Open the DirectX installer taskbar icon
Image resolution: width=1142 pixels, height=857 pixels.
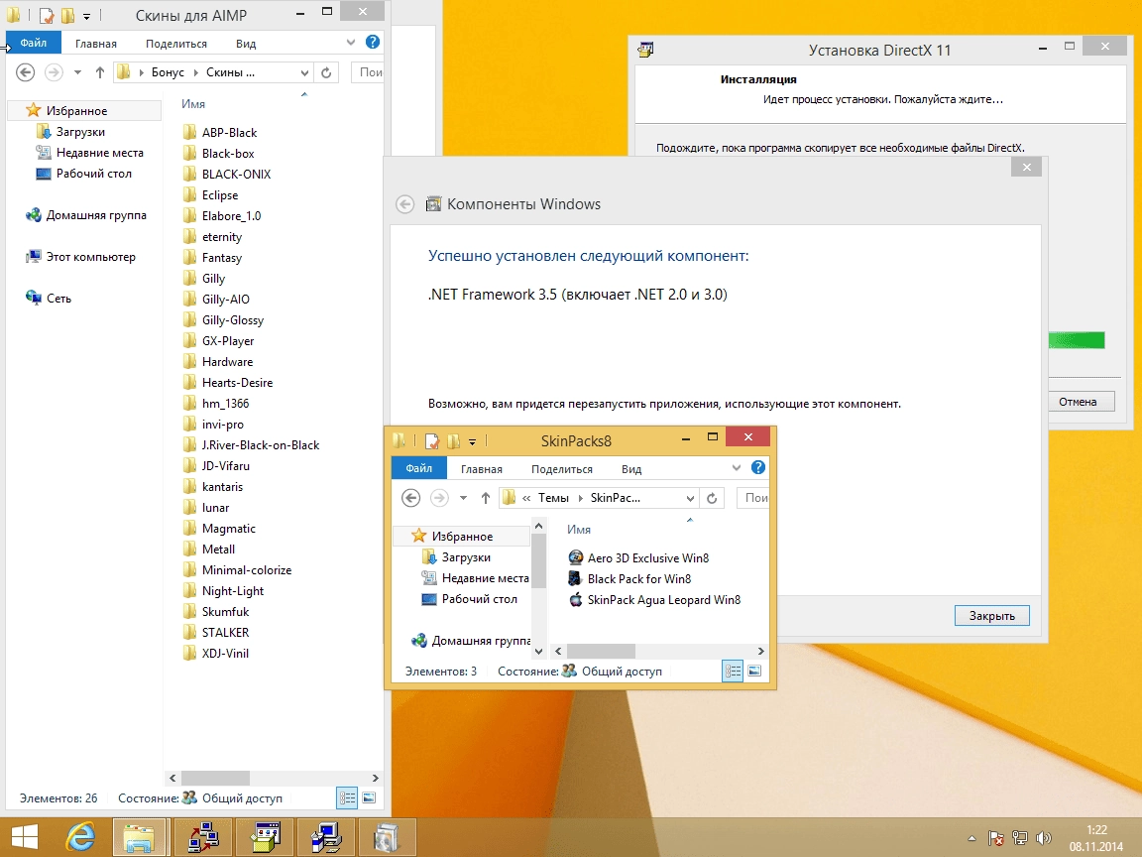(x=265, y=837)
